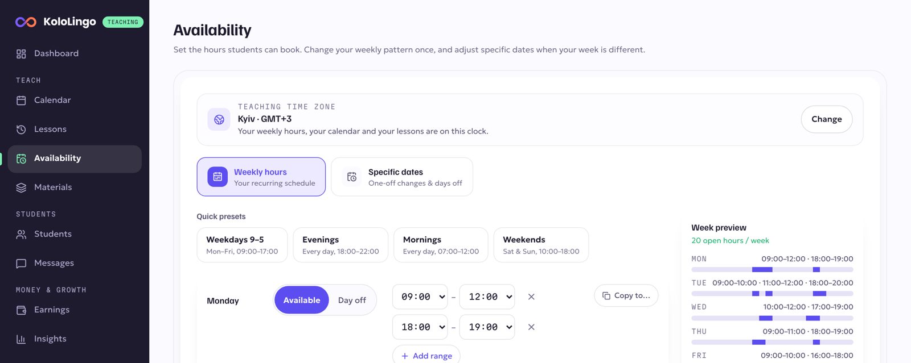
Task: Click the Copy to… button
Action: pyautogui.click(x=626, y=295)
